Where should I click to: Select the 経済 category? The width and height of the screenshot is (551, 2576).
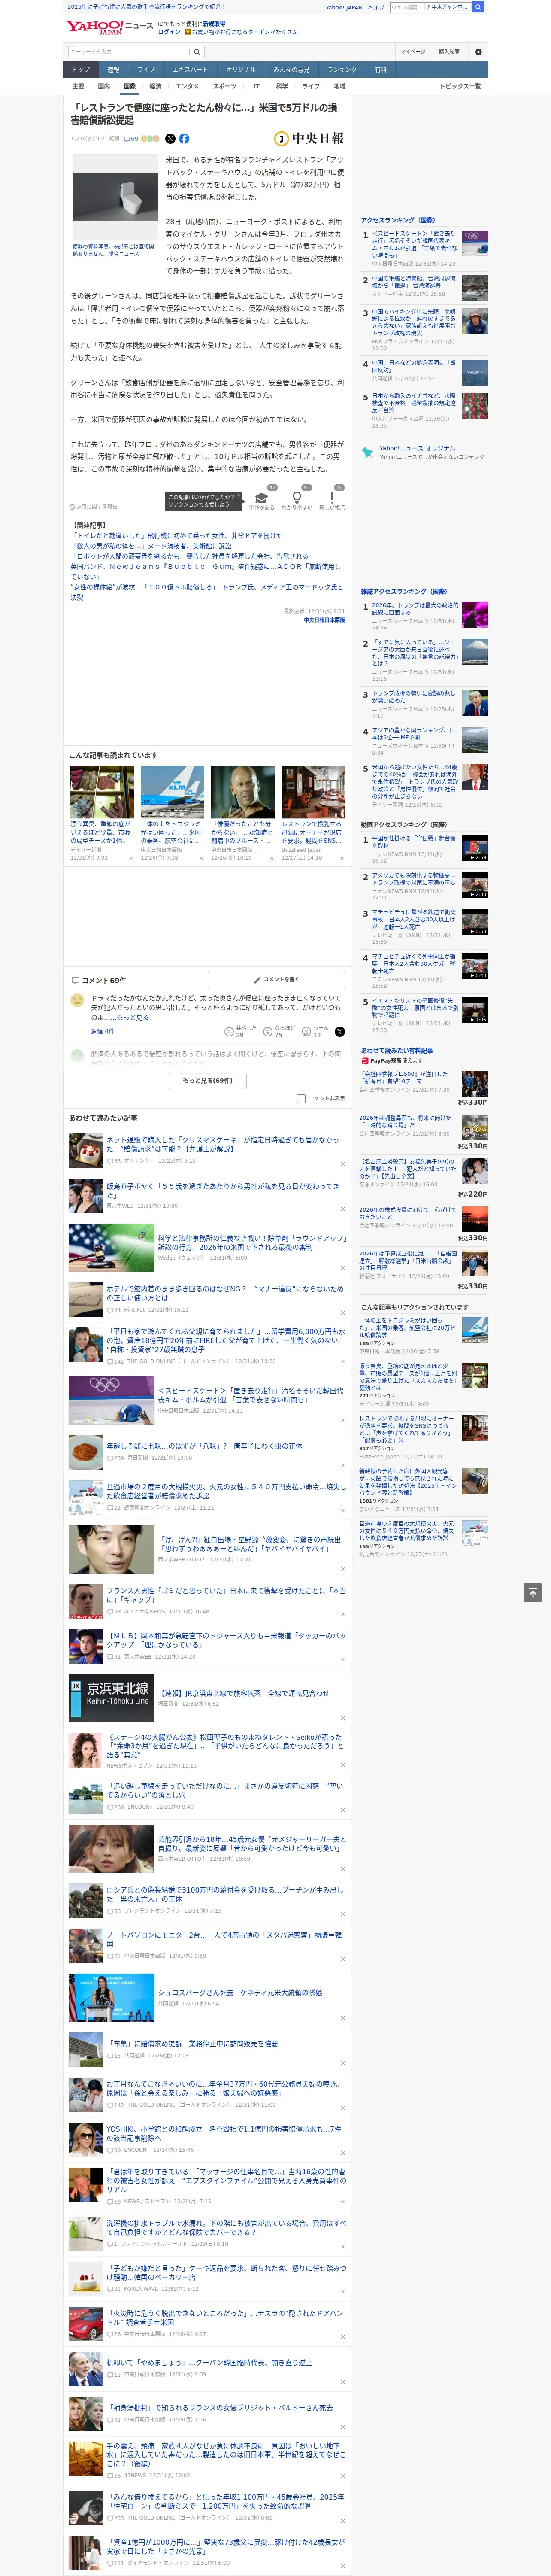155,86
